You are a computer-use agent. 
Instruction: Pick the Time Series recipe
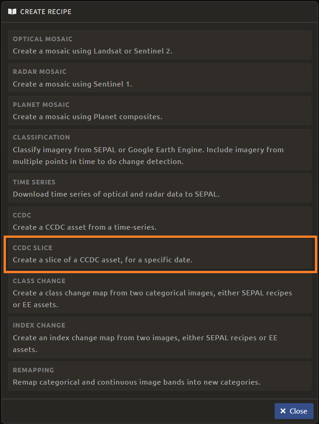coord(159,188)
